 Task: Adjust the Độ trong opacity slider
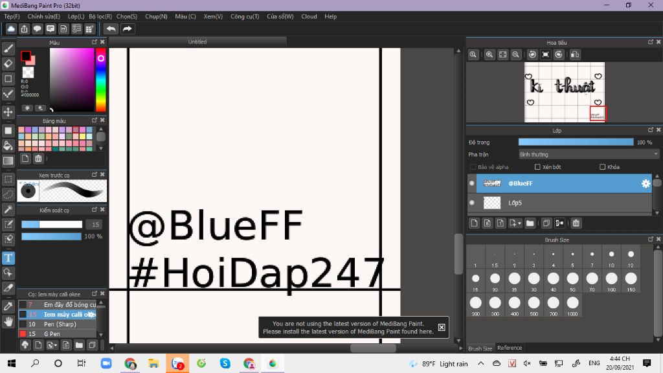tap(576, 142)
